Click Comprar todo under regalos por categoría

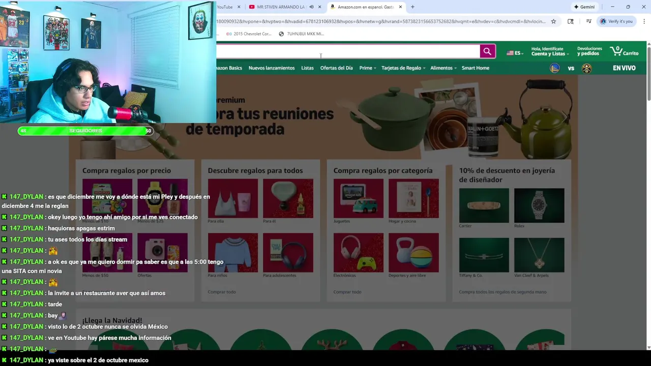(347, 292)
